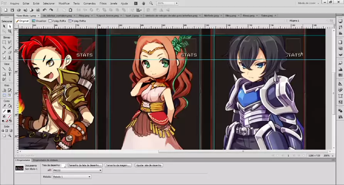Click the Export icon in main toolbar
This screenshot has height=185, width=344.
(x=32, y=10)
